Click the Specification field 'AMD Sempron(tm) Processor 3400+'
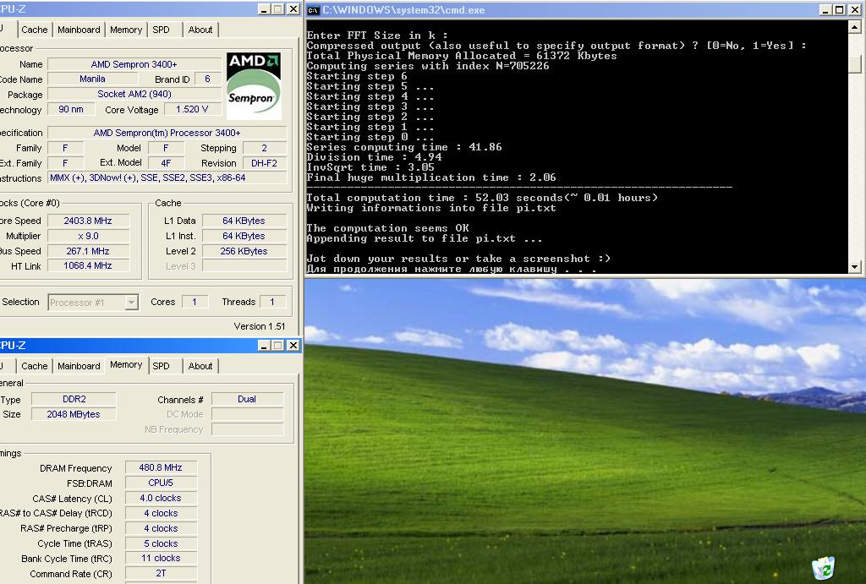Image resolution: width=866 pixels, height=584 pixels. click(x=167, y=133)
